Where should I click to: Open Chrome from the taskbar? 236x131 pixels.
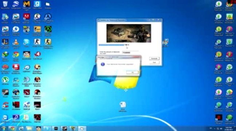coord(12,128)
